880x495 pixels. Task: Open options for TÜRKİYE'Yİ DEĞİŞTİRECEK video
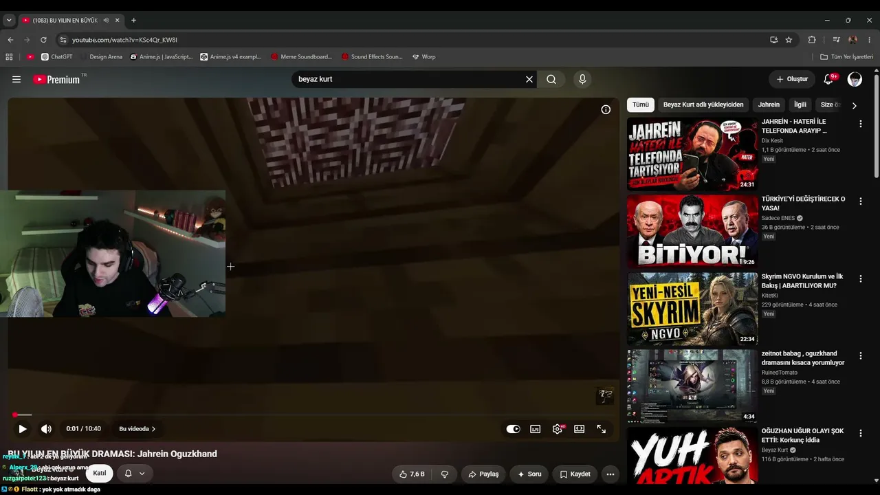[860, 201]
